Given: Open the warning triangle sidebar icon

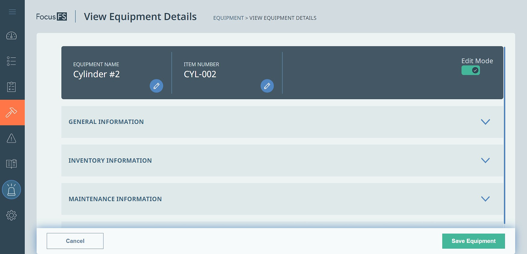Looking at the screenshot, I should tap(11, 138).
